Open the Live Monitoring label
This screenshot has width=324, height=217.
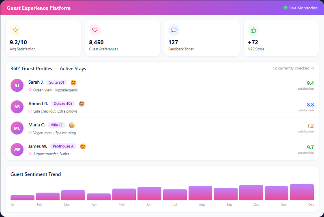pos(303,8)
